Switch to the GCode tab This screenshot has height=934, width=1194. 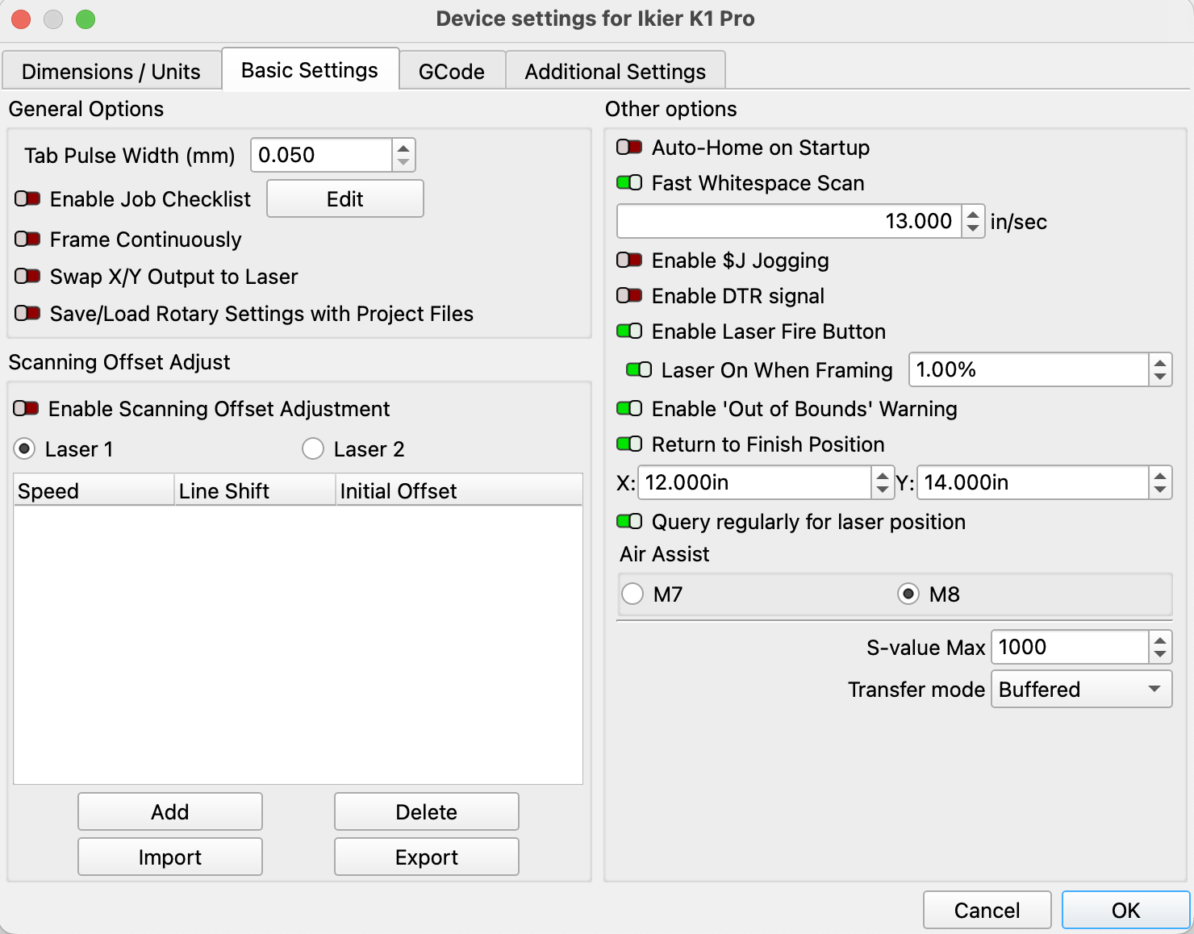pyautogui.click(x=451, y=72)
